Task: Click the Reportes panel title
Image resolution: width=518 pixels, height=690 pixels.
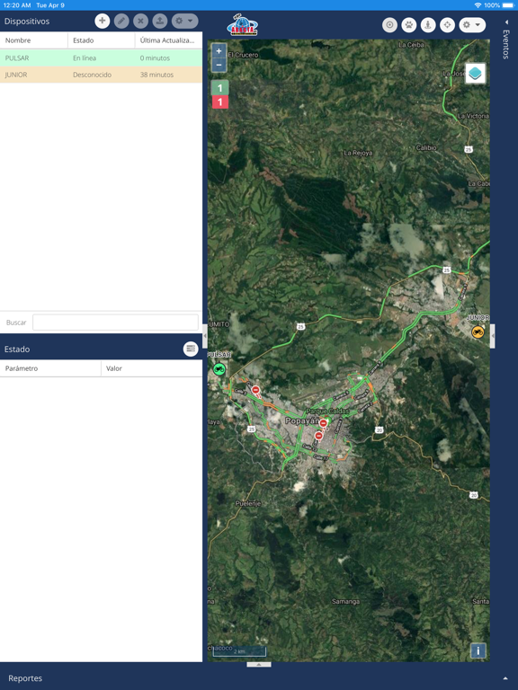Action: 25,678
